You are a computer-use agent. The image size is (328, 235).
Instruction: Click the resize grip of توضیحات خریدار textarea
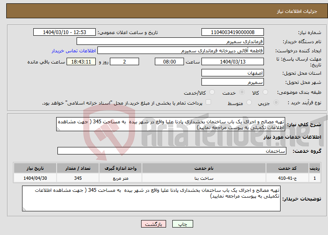24,209
